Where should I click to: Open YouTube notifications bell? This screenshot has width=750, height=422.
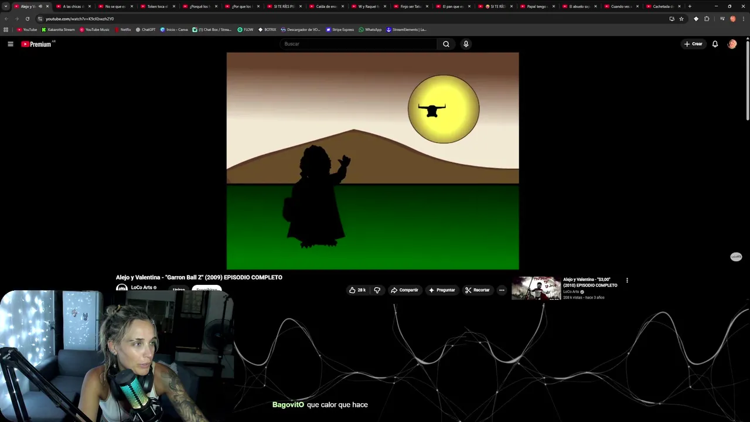pyautogui.click(x=715, y=44)
